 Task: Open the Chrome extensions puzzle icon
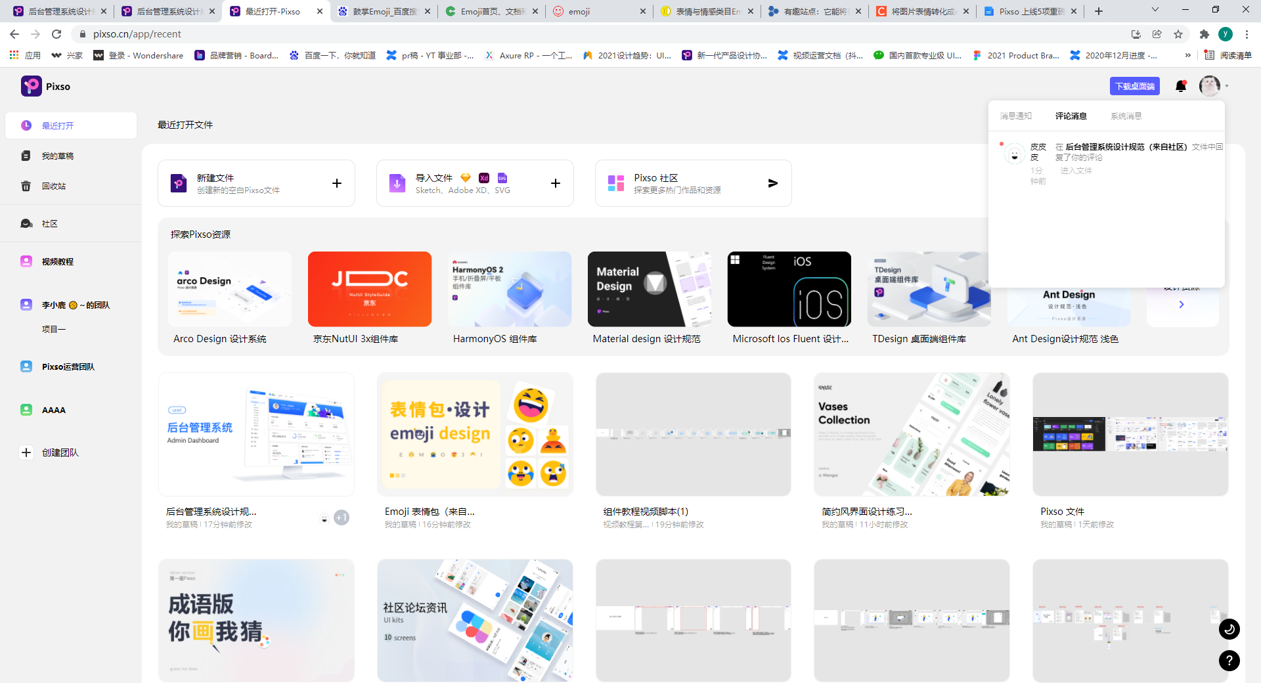[x=1204, y=34]
